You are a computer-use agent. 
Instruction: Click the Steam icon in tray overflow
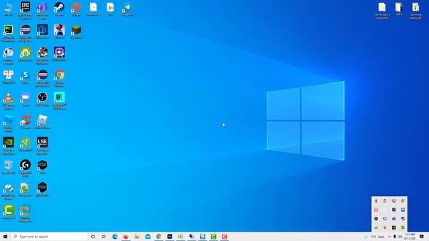(402, 219)
